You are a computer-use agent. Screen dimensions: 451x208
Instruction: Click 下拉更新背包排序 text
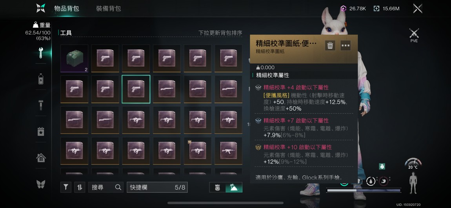[x=220, y=33]
